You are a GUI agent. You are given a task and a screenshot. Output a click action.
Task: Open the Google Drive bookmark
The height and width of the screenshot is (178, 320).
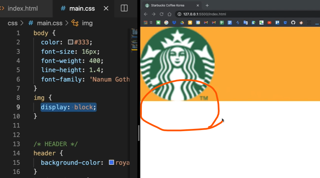(x=182, y=22)
